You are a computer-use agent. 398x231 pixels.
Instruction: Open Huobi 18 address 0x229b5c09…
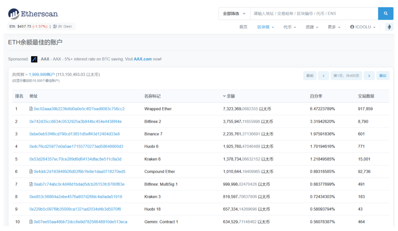point(75,209)
